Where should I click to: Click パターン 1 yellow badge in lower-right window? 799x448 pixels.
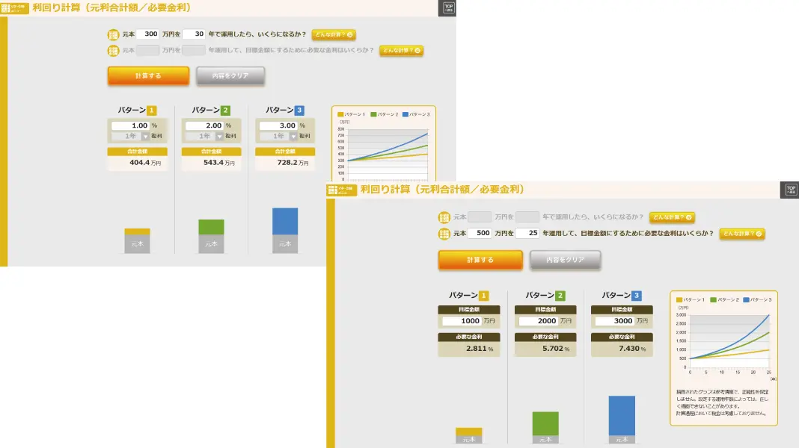pos(483,296)
